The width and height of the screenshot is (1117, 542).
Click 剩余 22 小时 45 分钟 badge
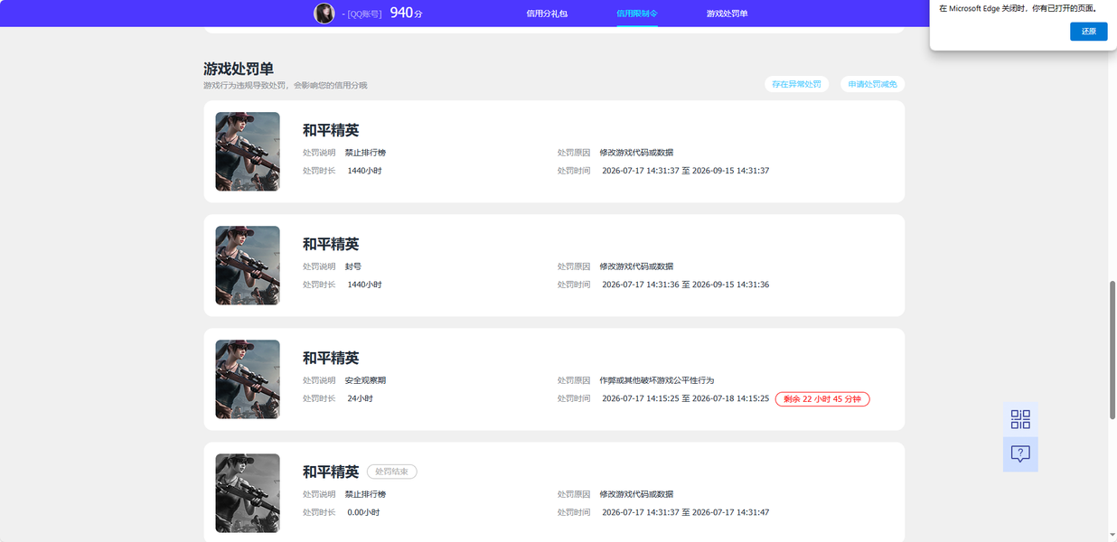pyautogui.click(x=822, y=398)
